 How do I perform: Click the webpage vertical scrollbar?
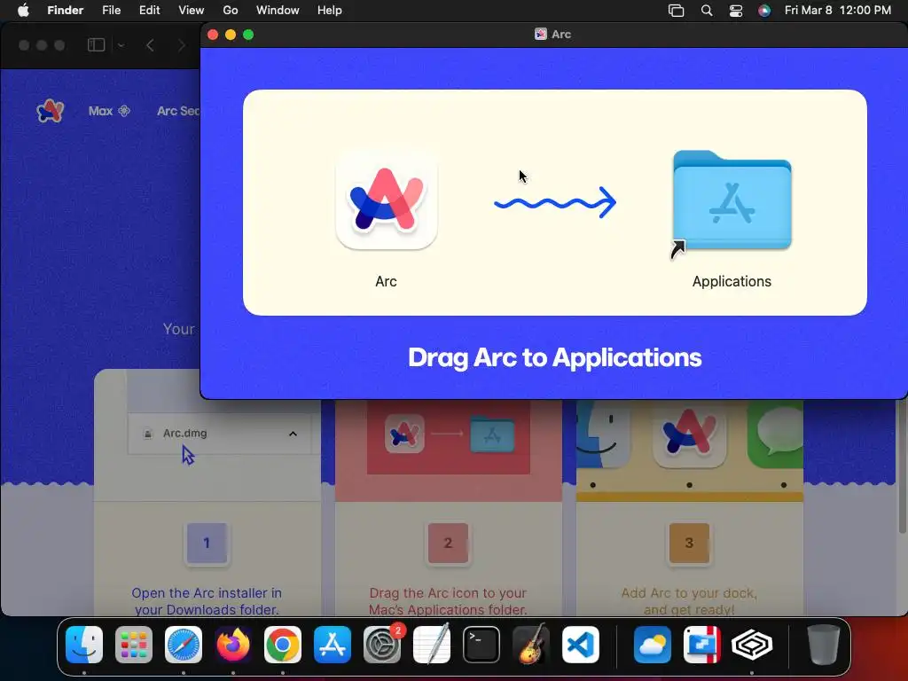(x=902, y=466)
